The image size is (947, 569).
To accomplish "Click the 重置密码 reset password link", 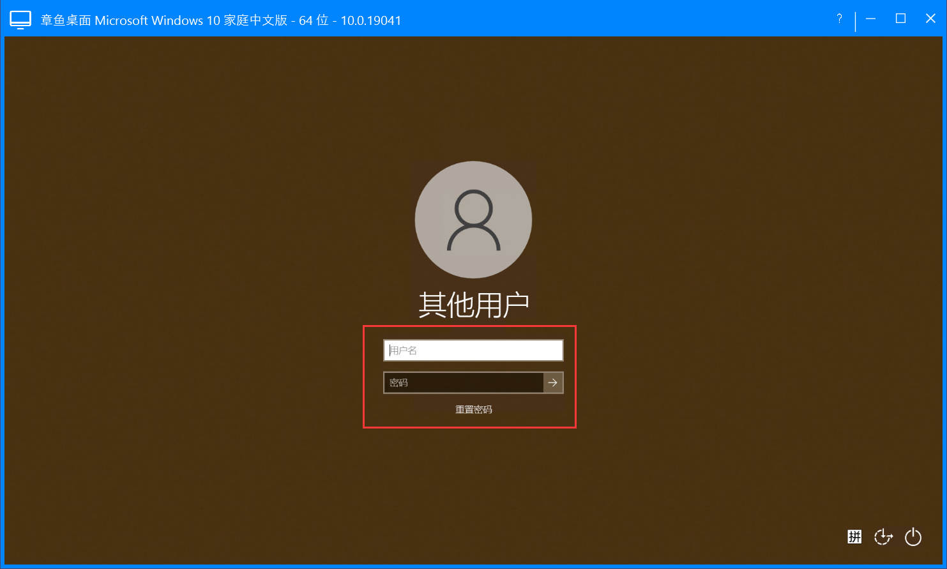I will pos(473,409).
